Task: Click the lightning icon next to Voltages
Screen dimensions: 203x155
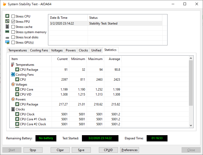Action: [x=13, y=84]
